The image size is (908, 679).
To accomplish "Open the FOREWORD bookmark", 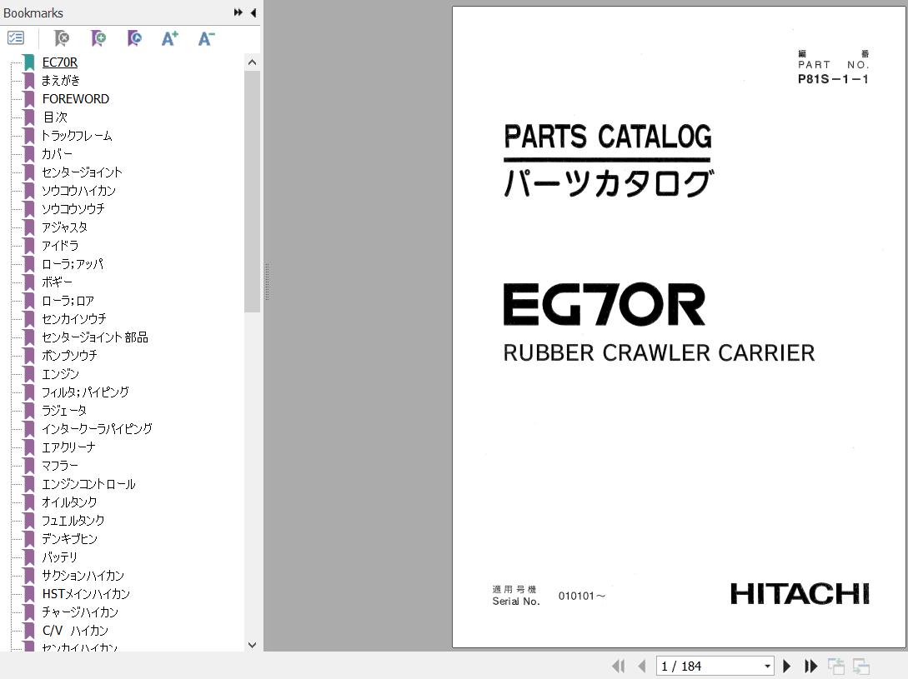I will point(75,99).
